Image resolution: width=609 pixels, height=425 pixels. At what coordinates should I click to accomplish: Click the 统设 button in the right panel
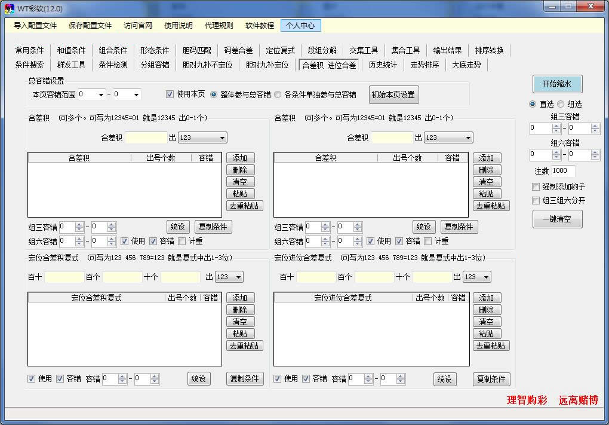click(x=424, y=227)
